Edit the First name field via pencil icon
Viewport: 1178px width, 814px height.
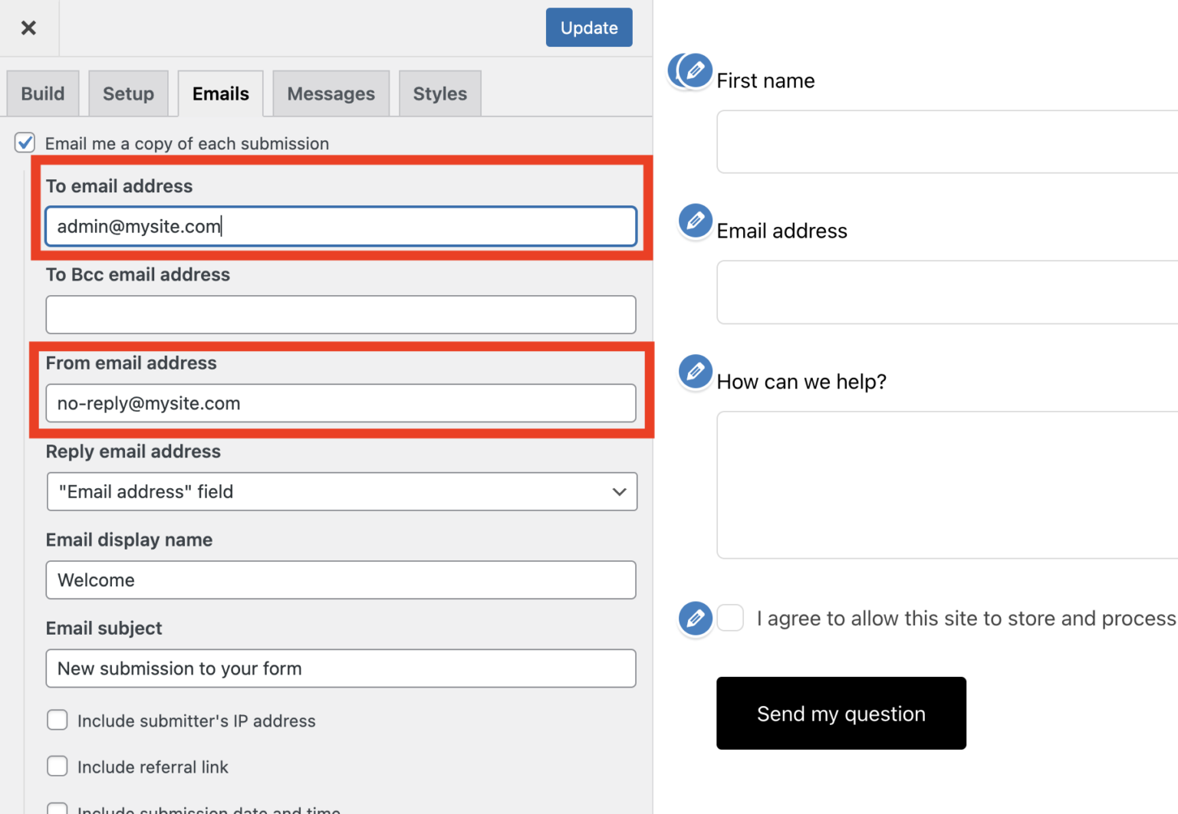click(x=689, y=71)
